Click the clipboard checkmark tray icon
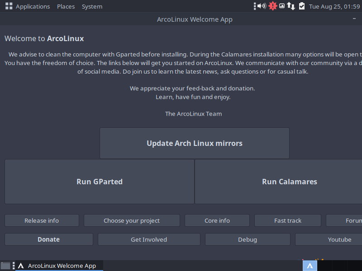Image resolution: width=362 pixels, height=271 pixels. [x=302, y=6]
